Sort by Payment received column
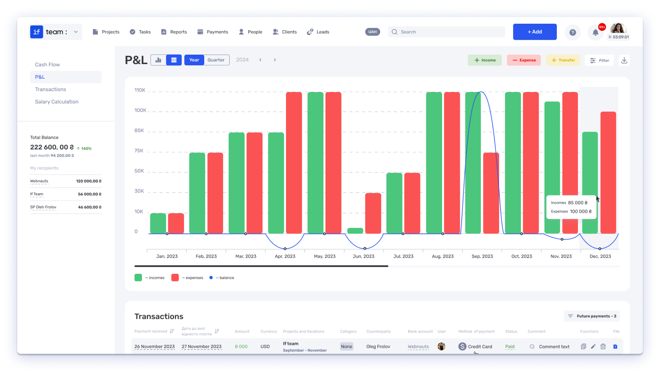660x371 pixels. 172,331
